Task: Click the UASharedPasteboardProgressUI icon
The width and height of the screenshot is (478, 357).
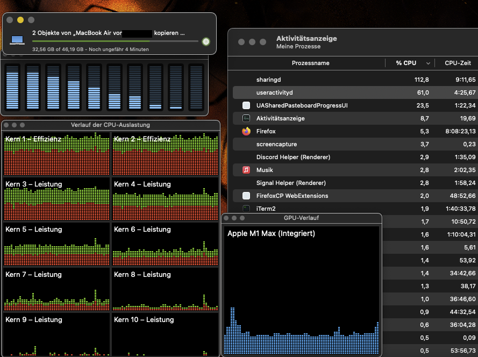Action: pos(246,105)
